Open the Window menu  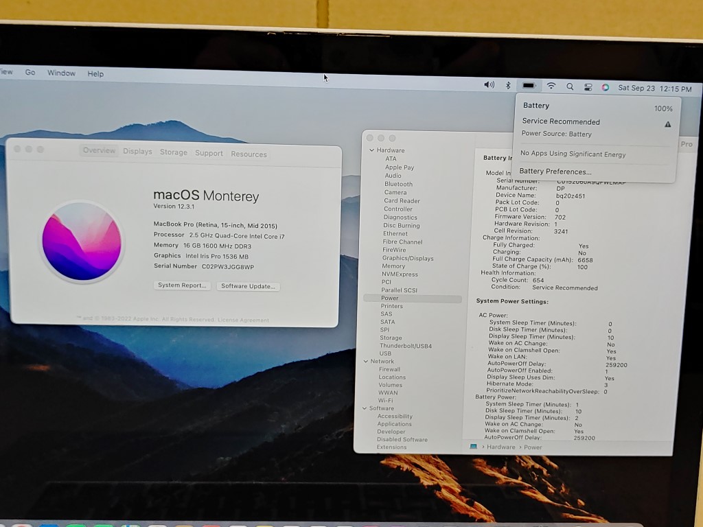(61, 73)
